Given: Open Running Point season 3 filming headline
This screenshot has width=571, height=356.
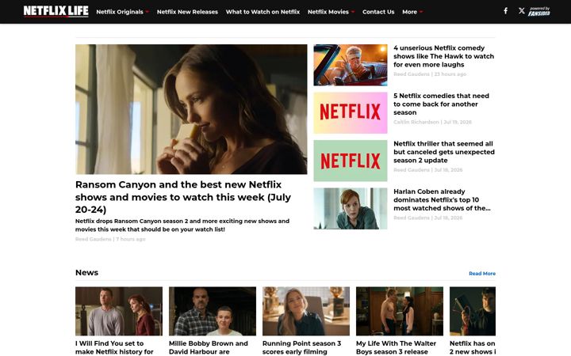Looking at the screenshot, I should click(x=302, y=347).
